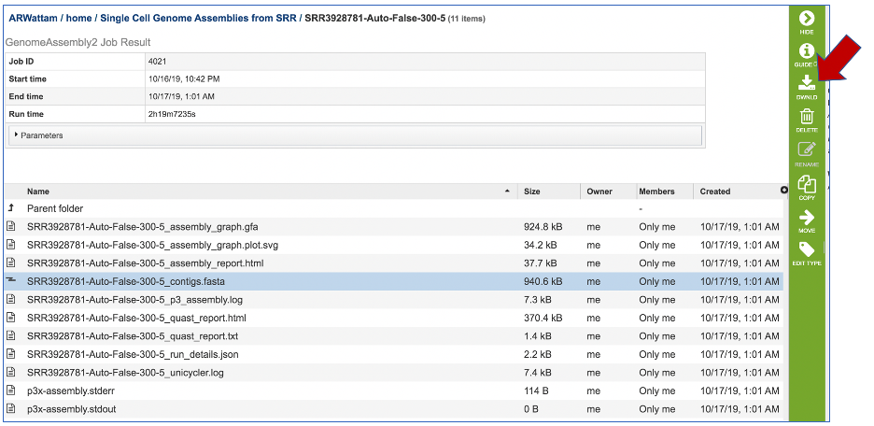
Task: Click the COPY icon
Action: [807, 183]
